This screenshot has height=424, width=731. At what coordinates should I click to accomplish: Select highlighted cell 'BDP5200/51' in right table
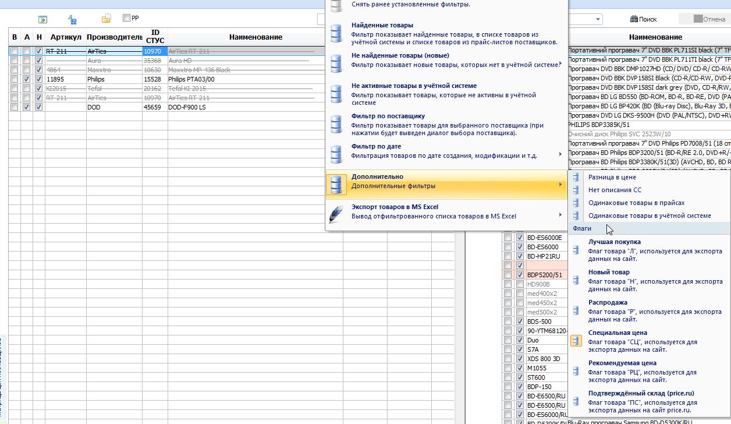click(546, 275)
